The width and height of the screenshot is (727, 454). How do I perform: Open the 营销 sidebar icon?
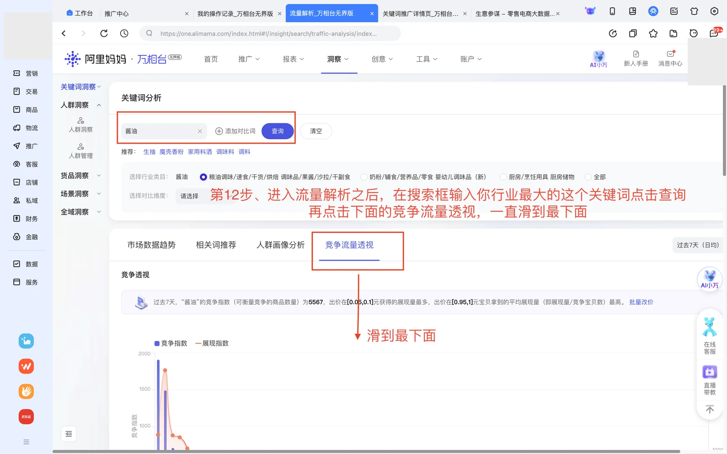(x=16, y=73)
